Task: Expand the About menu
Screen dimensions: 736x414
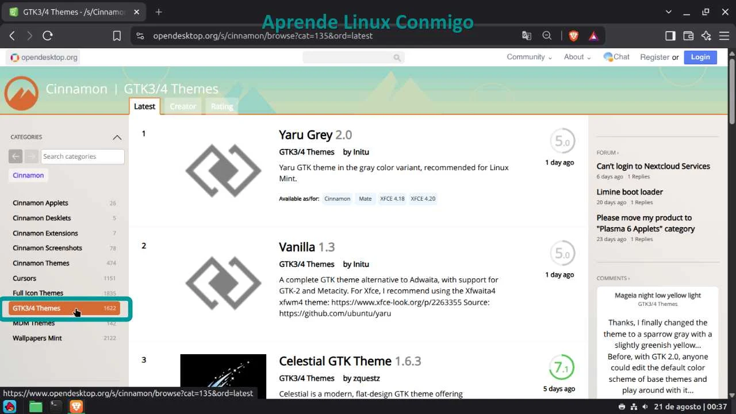Action: (577, 57)
